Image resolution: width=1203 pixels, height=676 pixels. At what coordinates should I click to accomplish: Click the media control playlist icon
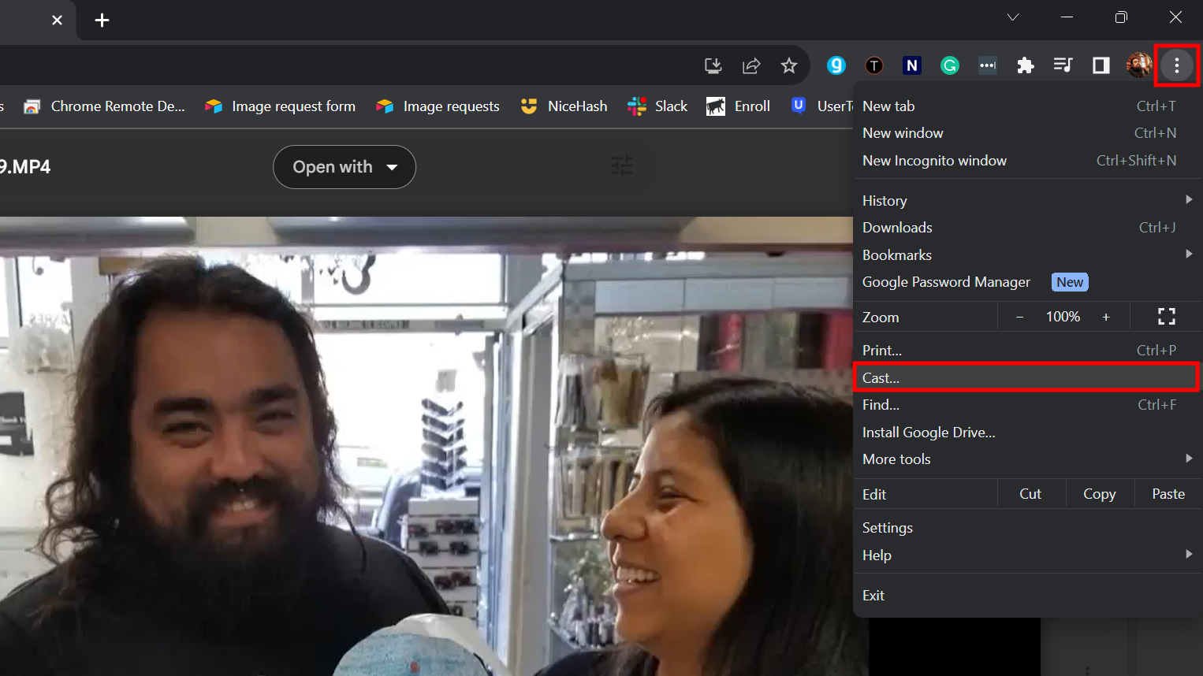(x=1063, y=65)
